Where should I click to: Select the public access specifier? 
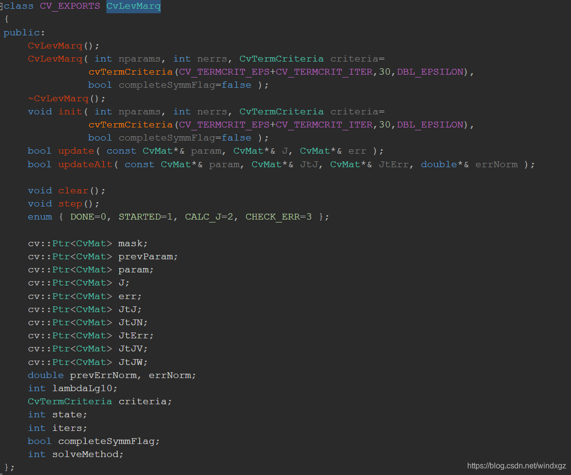point(21,32)
